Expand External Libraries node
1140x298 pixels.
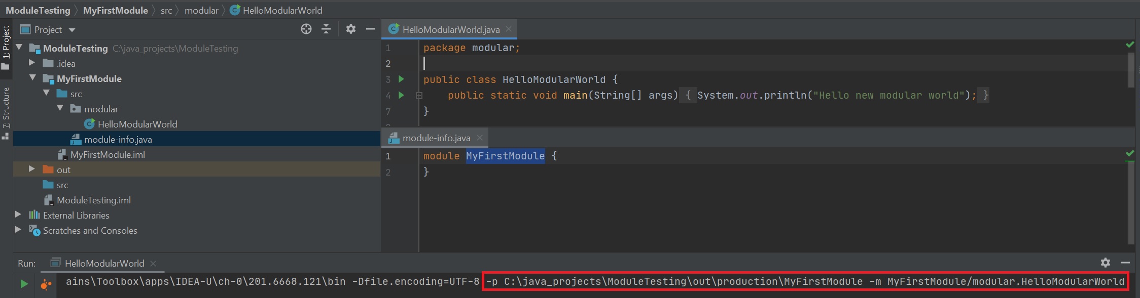click(18, 215)
